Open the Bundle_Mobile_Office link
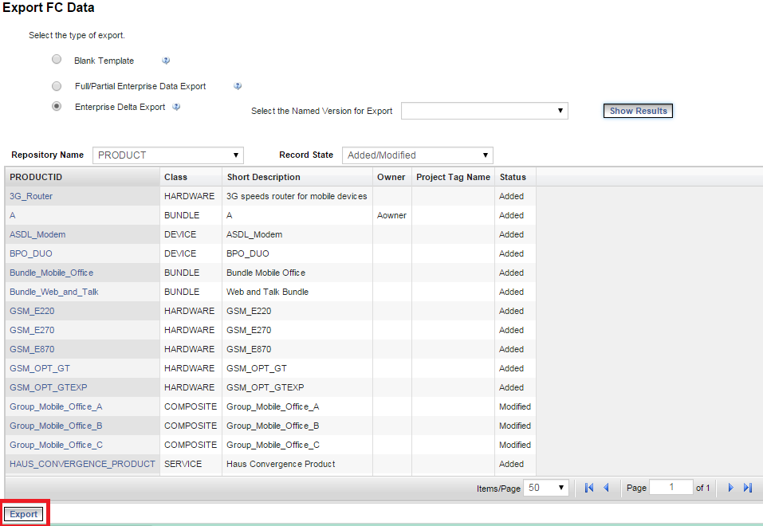The height and width of the screenshot is (526, 763). click(52, 273)
